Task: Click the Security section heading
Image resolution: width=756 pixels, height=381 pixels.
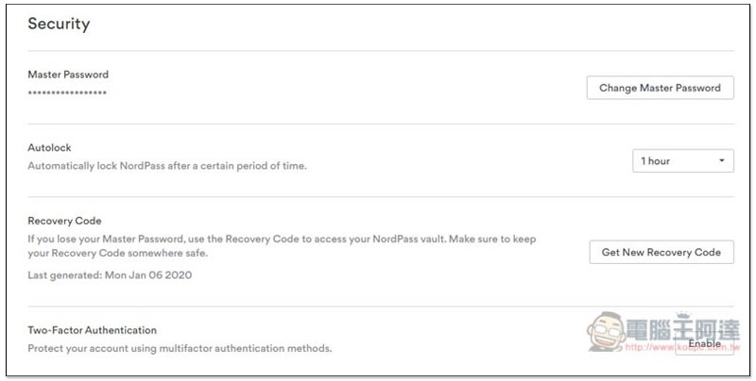Action: (59, 24)
